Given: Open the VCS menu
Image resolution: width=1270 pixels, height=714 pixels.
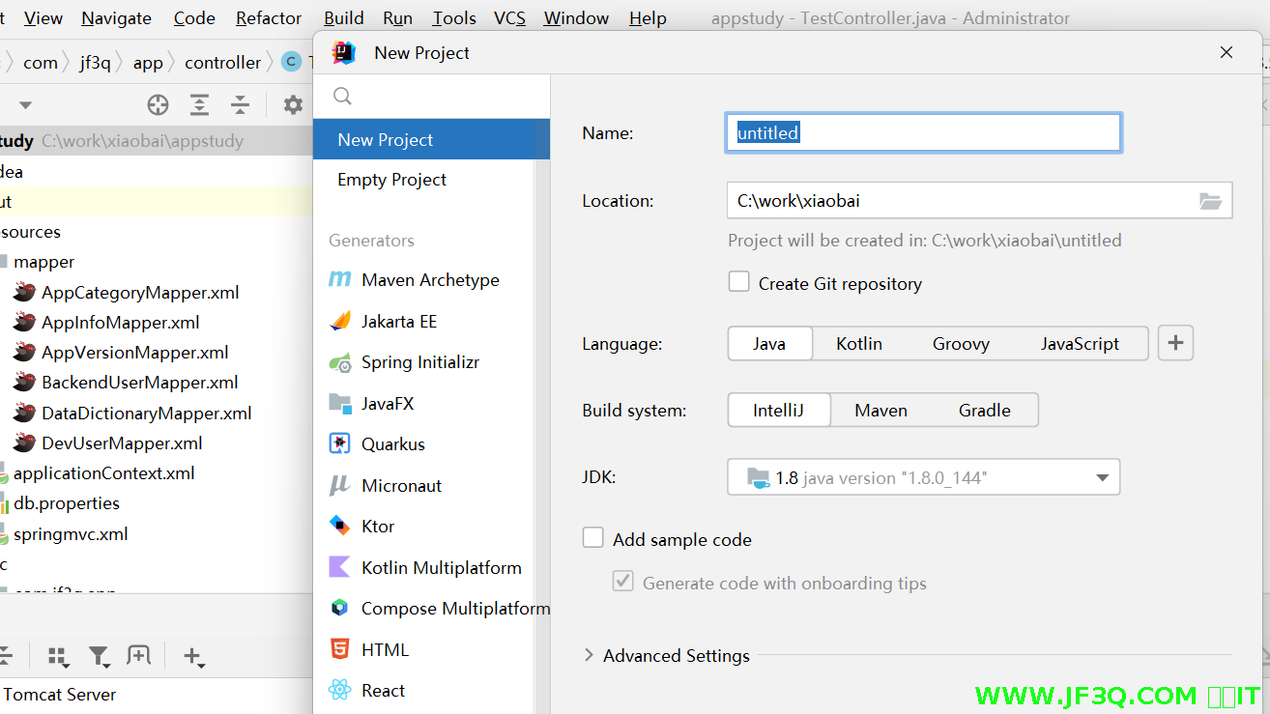Looking at the screenshot, I should (509, 18).
